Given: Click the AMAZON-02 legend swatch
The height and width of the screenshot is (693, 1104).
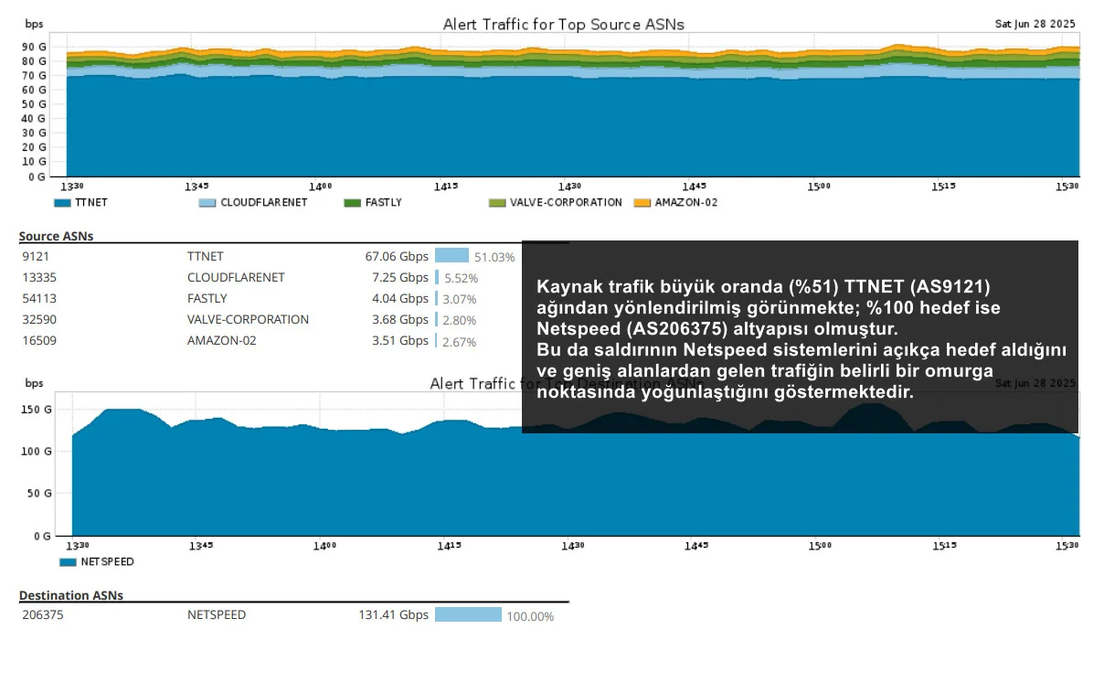Looking at the screenshot, I should [642, 202].
